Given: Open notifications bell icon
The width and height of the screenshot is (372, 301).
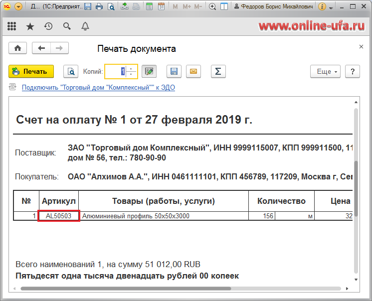Looking at the screenshot, I should point(85,26).
